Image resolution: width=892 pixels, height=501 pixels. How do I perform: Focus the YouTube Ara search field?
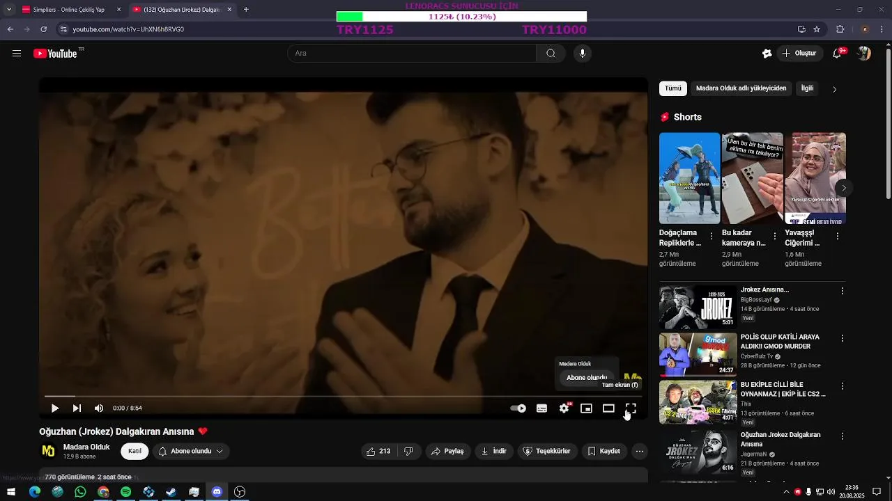tap(412, 54)
